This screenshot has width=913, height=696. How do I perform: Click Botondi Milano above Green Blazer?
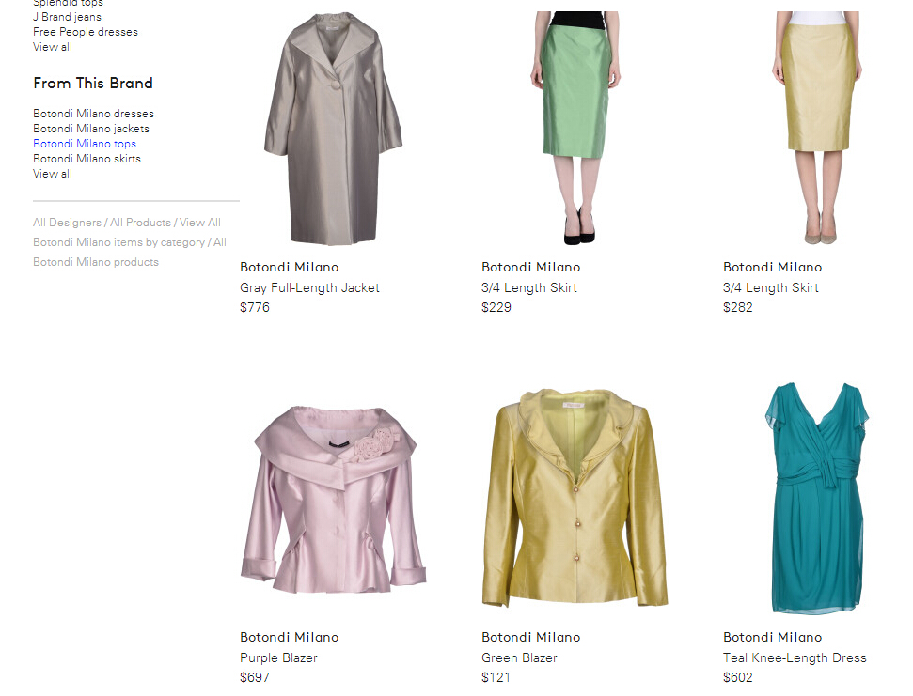tap(531, 637)
